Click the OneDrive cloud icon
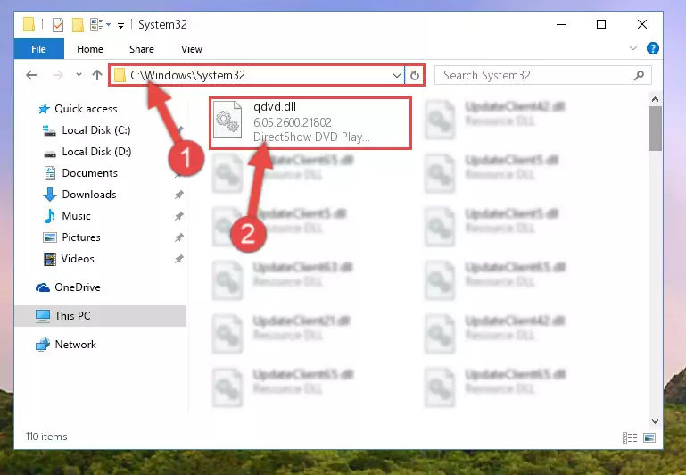The image size is (686, 475). click(x=43, y=287)
